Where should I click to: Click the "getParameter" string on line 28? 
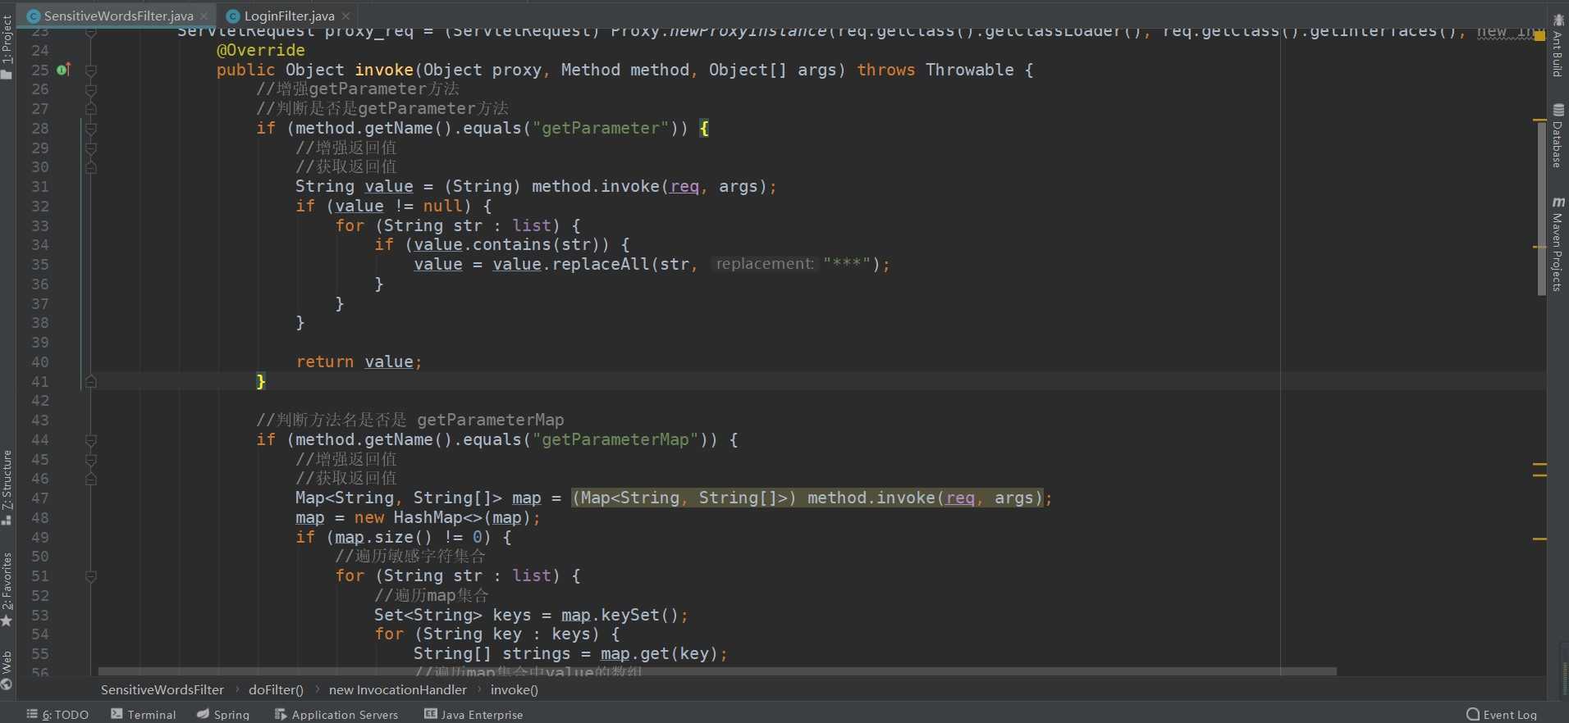601,129
